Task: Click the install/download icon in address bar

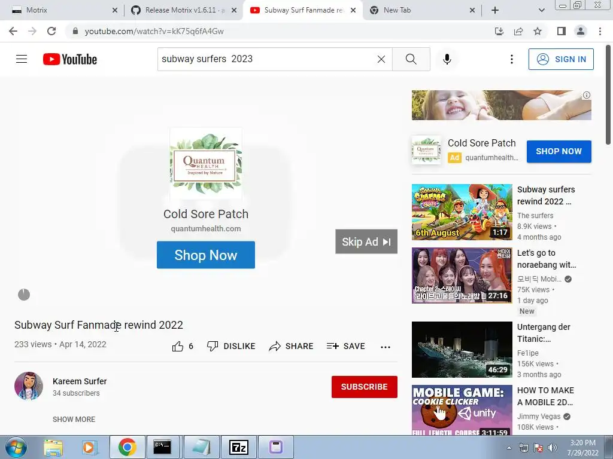Action: [499, 31]
